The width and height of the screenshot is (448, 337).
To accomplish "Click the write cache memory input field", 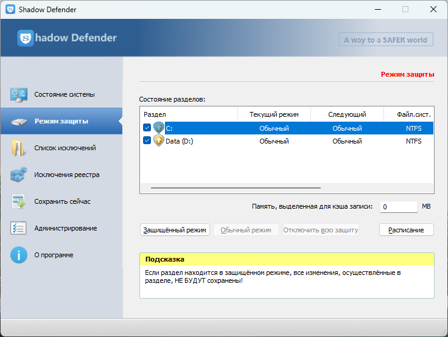I will point(399,207).
